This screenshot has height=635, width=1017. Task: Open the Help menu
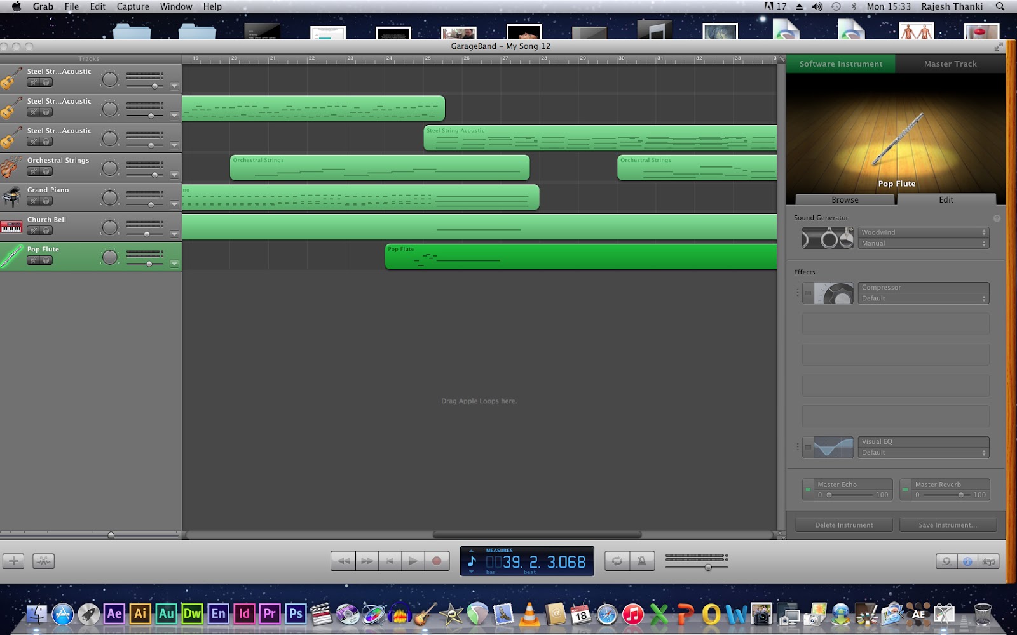tap(212, 6)
